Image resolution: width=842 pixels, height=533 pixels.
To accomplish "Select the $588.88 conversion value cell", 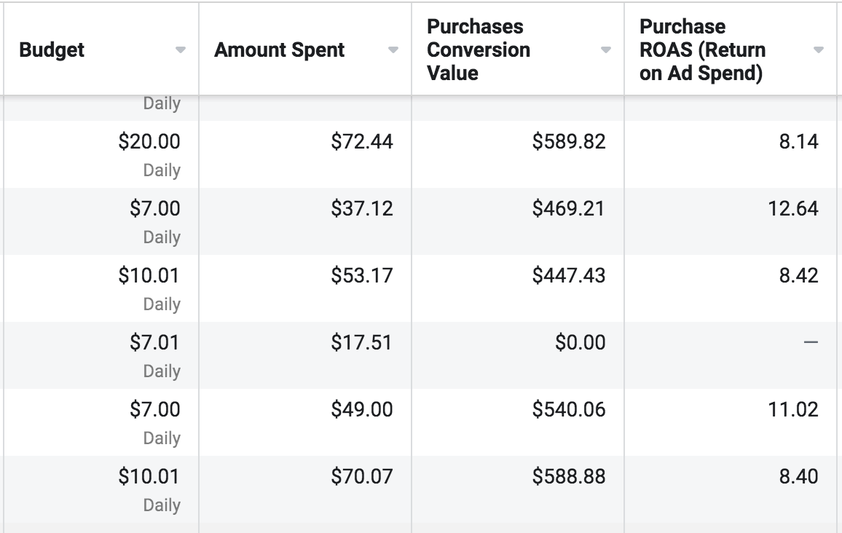I will click(518, 489).
